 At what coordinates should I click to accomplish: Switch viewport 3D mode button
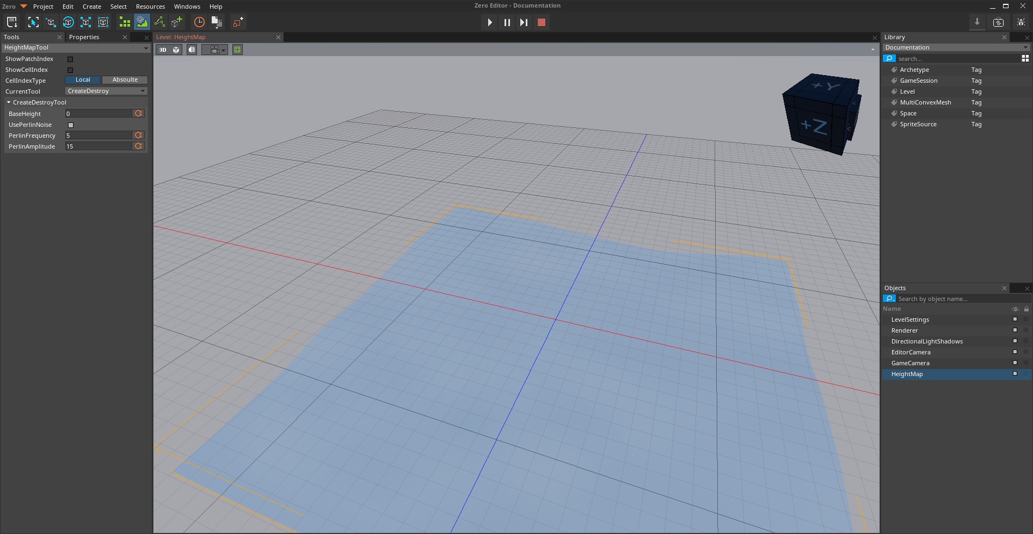(x=163, y=50)
